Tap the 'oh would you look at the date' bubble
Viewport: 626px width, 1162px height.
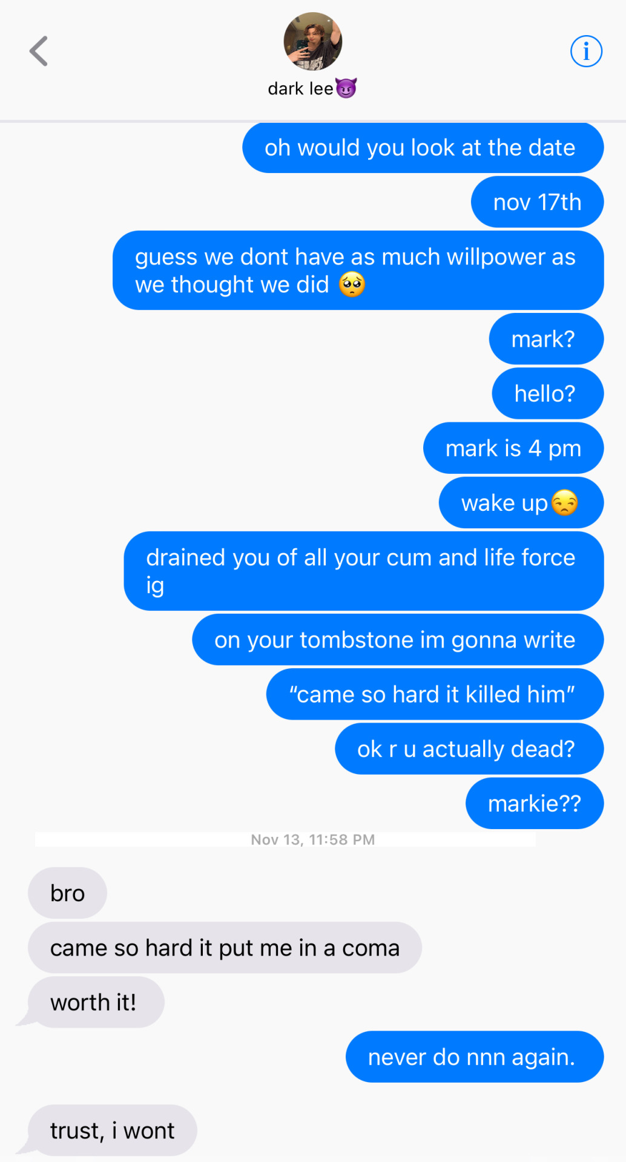click(423, 148)
